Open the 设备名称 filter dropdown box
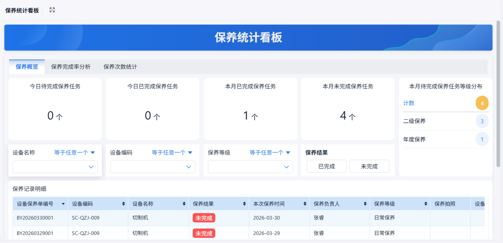Screen dimensions: 503x243 coord(55,167)
